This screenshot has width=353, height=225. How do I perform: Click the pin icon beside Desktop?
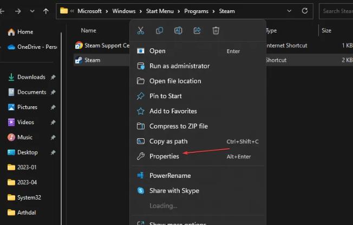(x=53, y=152)
